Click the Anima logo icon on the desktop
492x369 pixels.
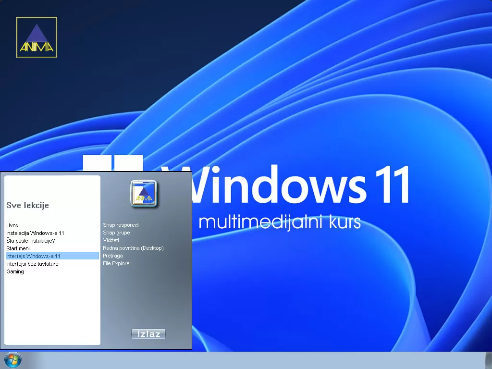point(37,37)
